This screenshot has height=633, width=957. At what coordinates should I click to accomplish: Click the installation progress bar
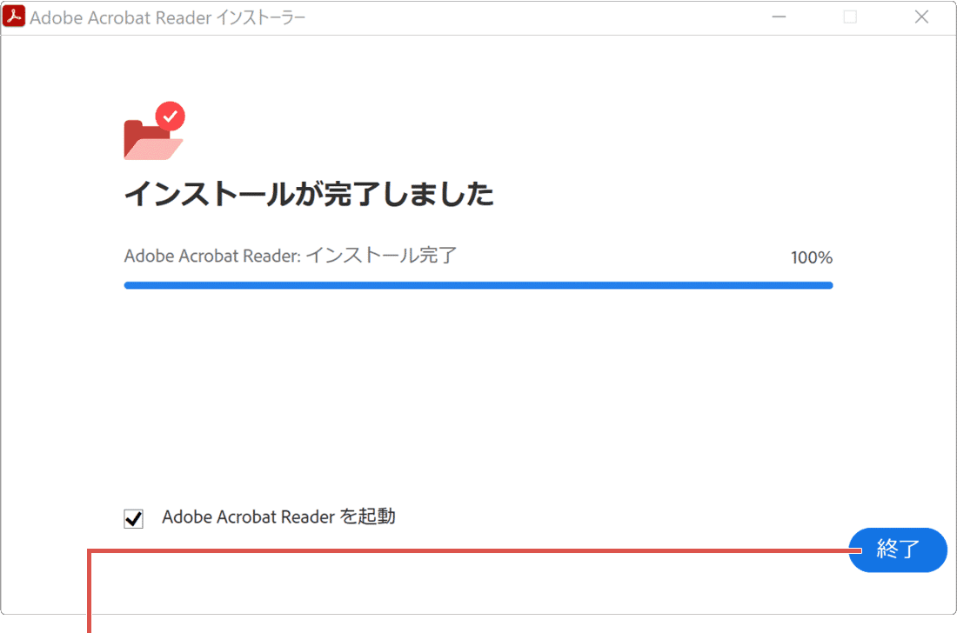(478, 284)
